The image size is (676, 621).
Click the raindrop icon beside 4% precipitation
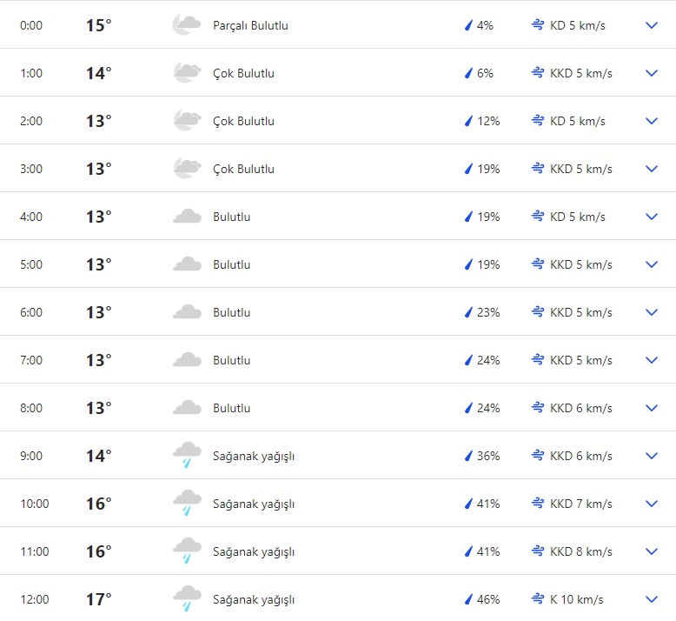coord(468,25)
